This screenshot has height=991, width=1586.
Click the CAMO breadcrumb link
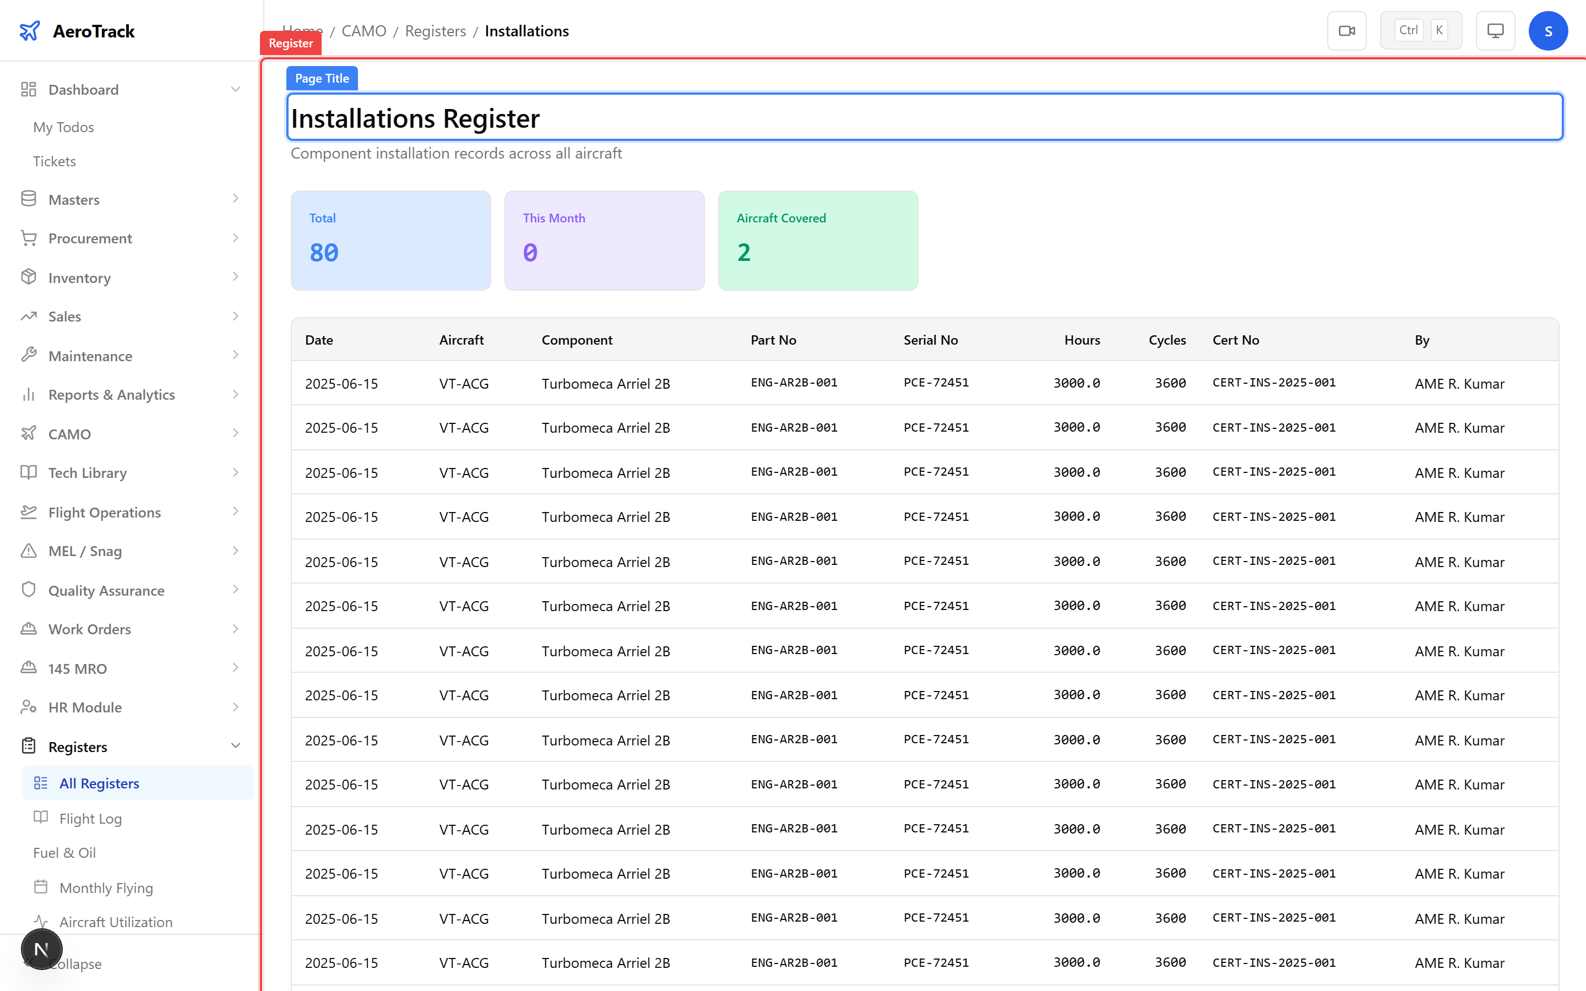(x=365, y=30)
